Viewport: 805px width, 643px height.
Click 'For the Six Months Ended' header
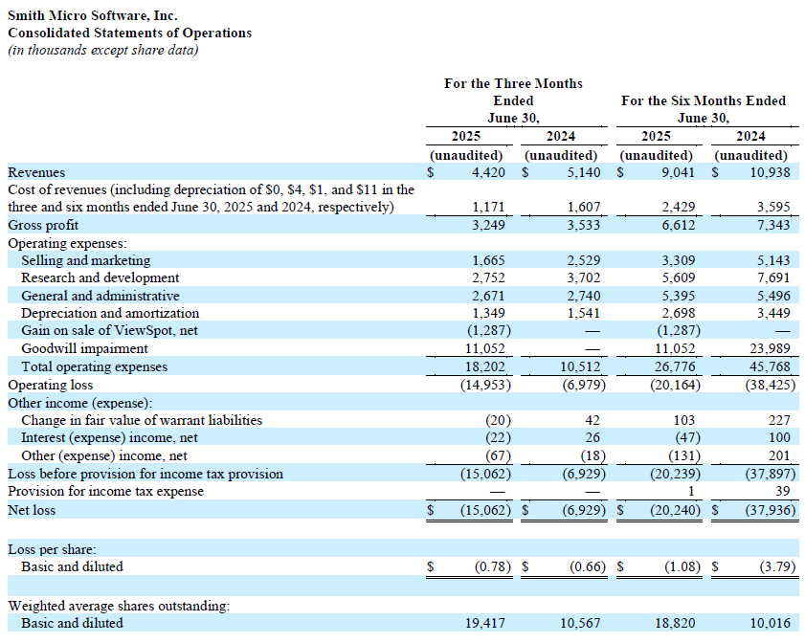click(x=704, y=100)
